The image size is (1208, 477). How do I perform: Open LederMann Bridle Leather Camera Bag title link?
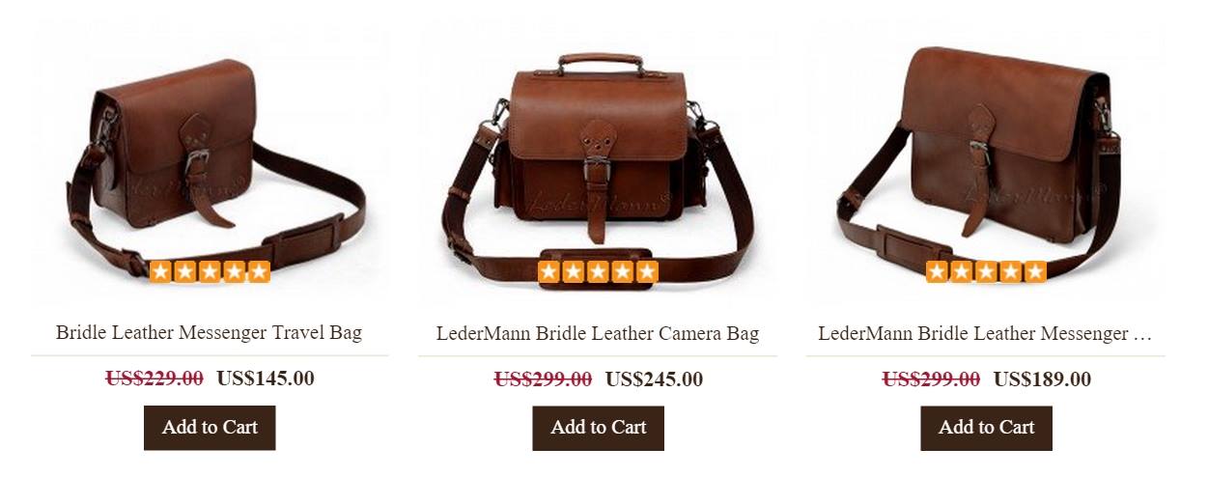[x=598, y=334]
